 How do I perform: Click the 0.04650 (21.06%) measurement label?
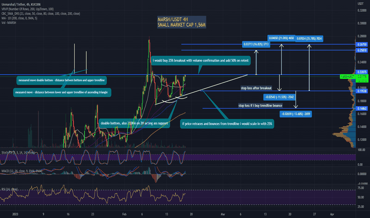pyautogui.click(x=281, y=38)
